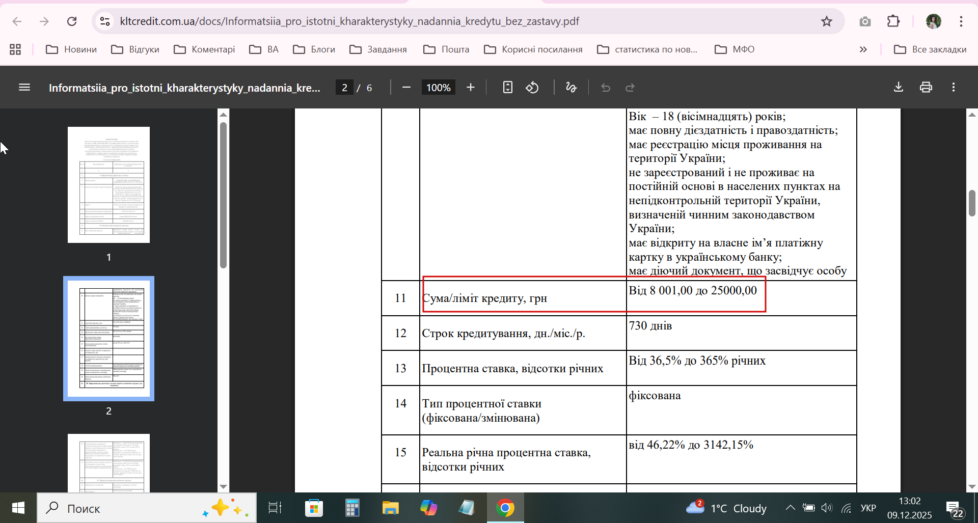Click the zoom out minus button

point(406,88)
